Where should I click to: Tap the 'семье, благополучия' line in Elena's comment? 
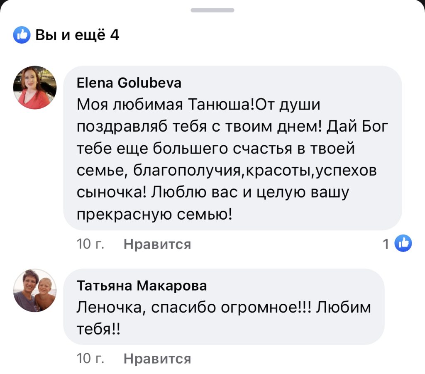point(227,171)
